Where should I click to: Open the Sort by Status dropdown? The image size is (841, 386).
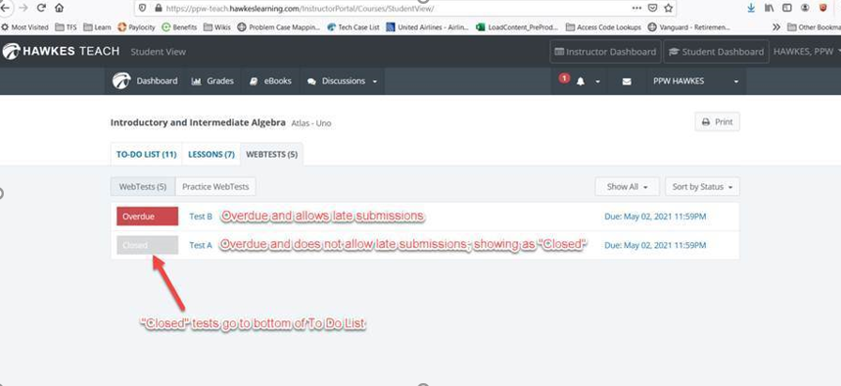coord(703,187)
